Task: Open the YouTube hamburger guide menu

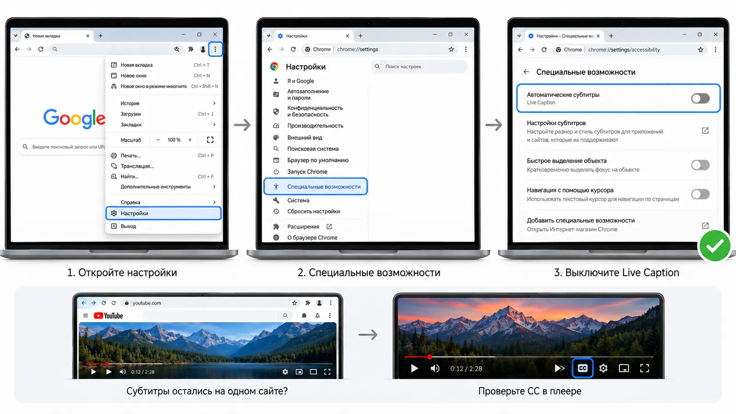Action: pos(85,316)
